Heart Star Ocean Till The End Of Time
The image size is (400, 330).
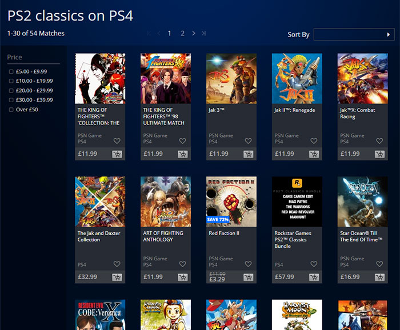click(x=379, y=264)
